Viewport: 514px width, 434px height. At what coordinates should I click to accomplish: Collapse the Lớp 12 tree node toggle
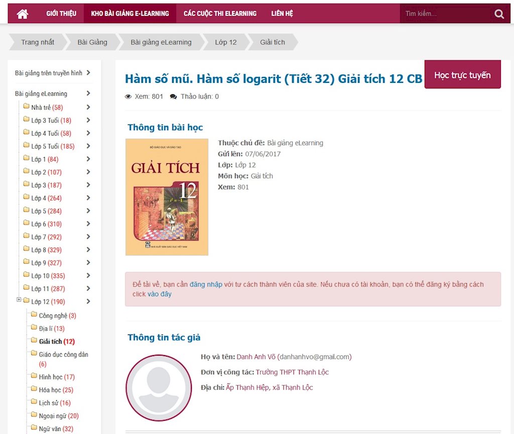click(x=19, y=300)
